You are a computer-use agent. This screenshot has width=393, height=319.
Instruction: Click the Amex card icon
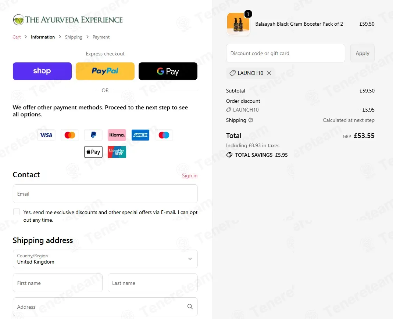pos(140,135)
